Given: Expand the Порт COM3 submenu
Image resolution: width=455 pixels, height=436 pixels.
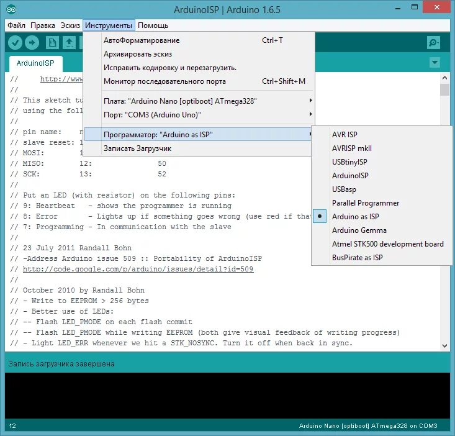Looking at the screenshot, I should 199,115.
